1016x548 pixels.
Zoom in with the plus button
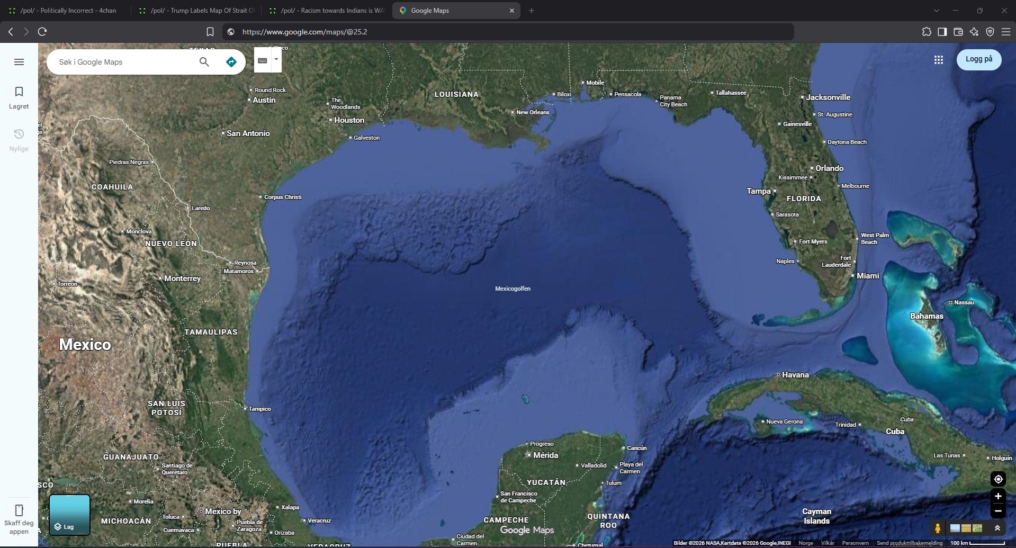click(998, 496)
